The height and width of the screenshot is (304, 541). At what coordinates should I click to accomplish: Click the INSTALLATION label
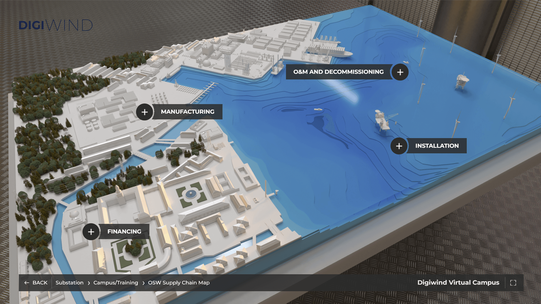click(x=437, y=146)
